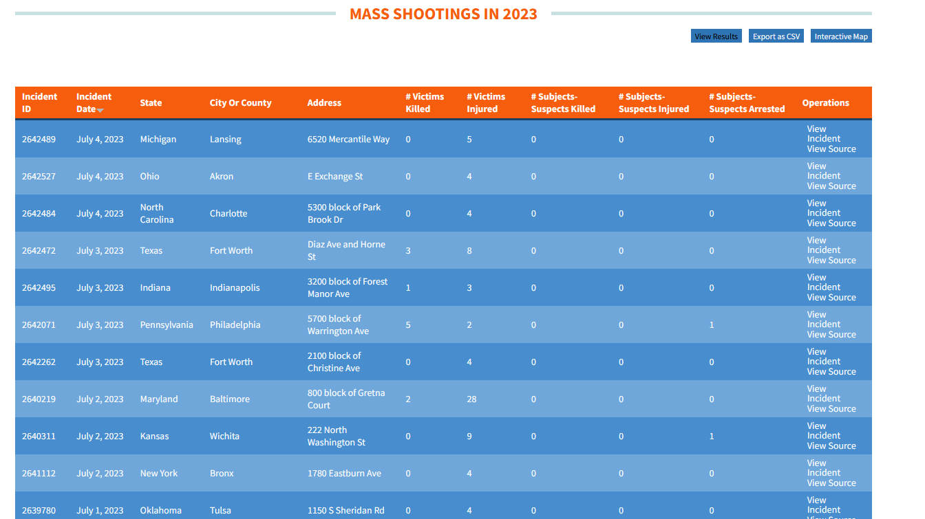View Incident for Wichita row
Screen dimensions: 925x519
[824, 430]
